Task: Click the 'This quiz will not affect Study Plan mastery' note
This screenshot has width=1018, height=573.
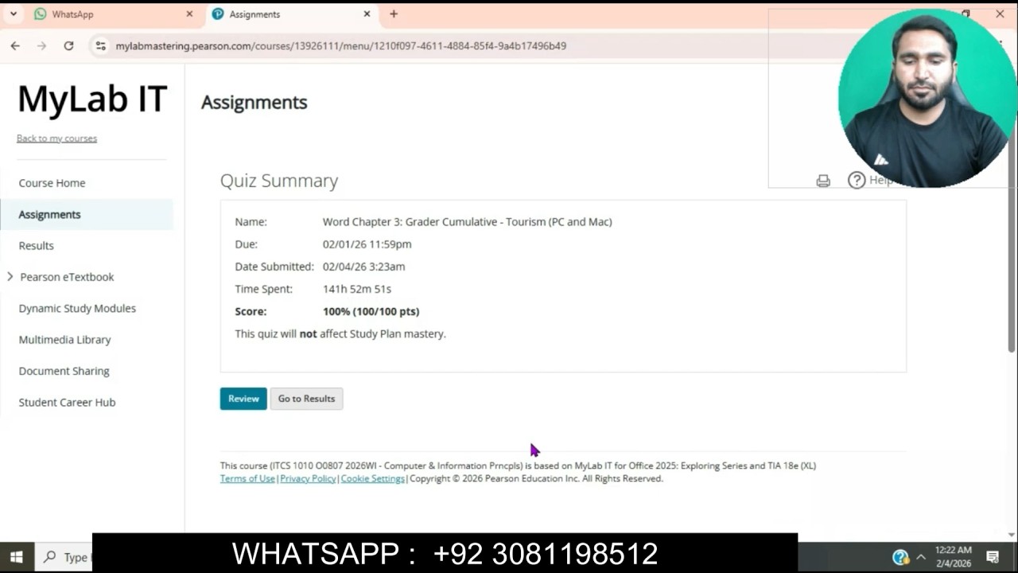Action: [340, 334]
